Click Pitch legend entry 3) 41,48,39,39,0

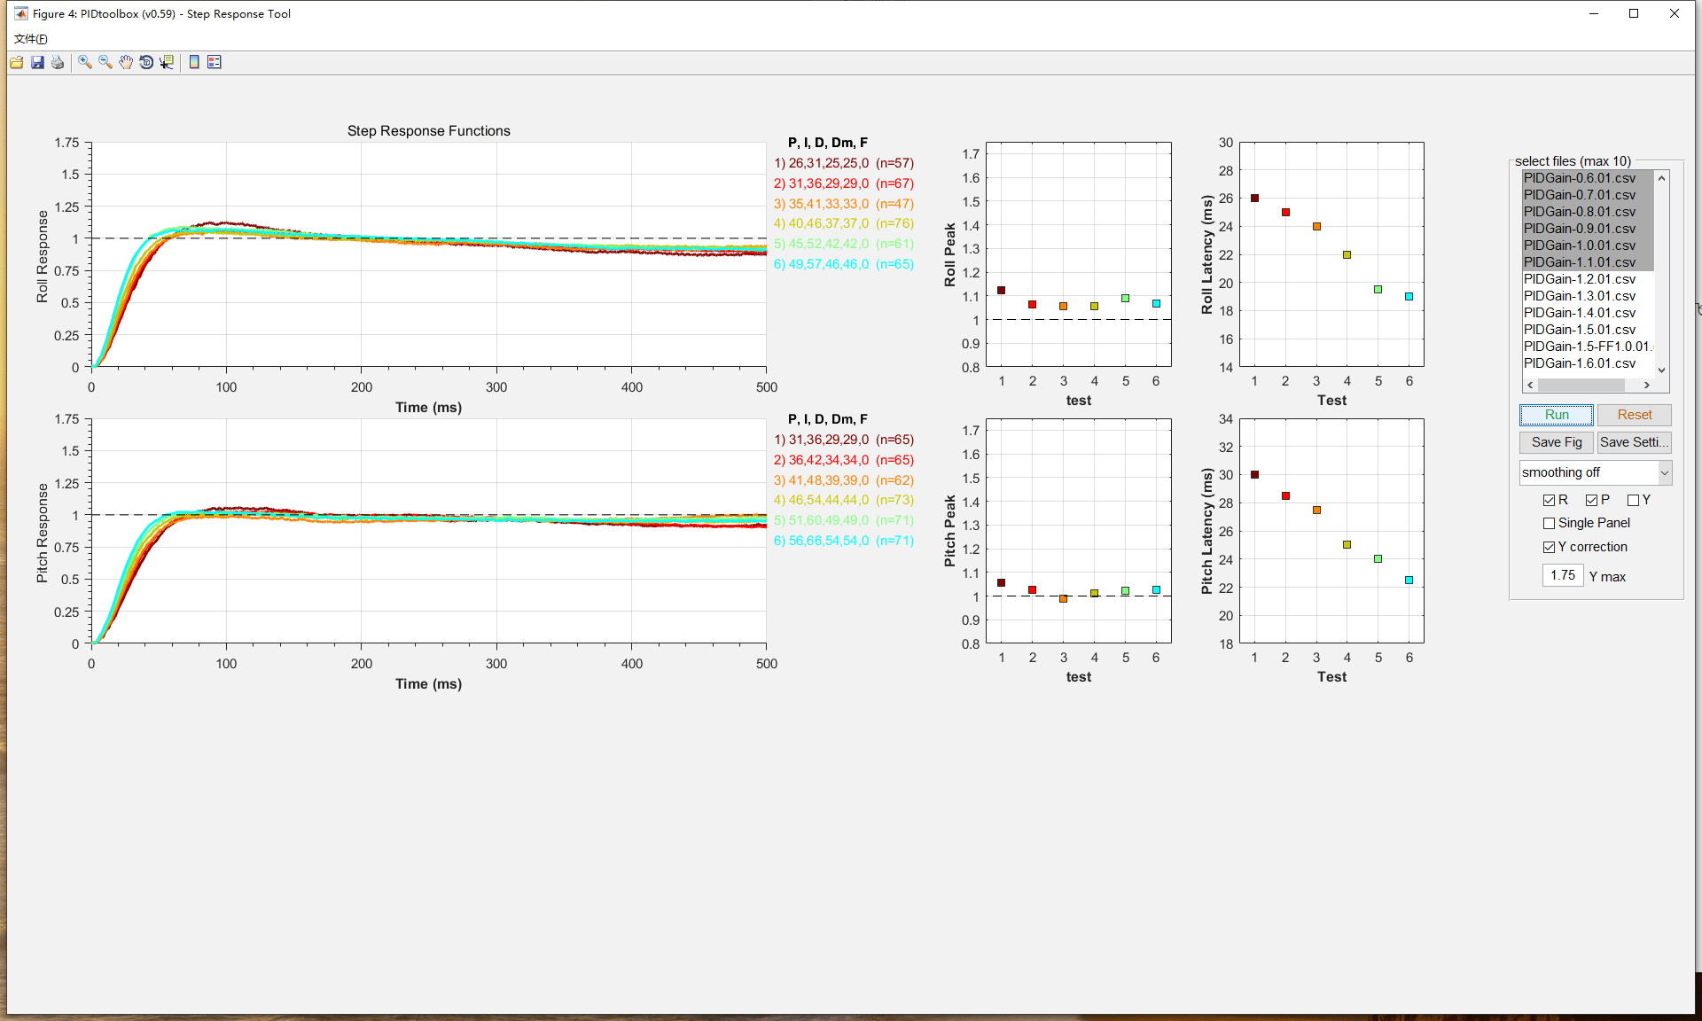click(844, 480)
